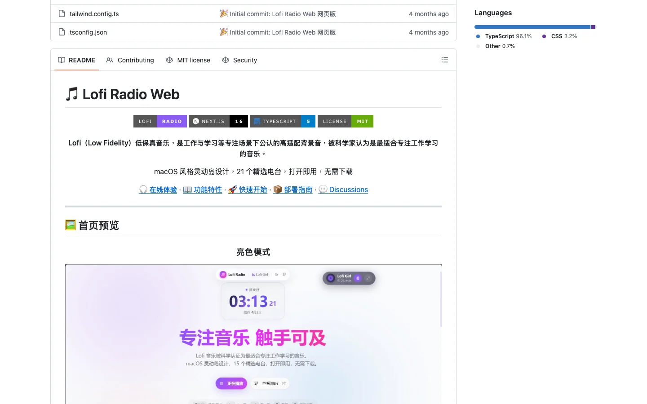
Task: Click the LICENSE MIT badge
Action: pyautogui.click(x=346, y=121)
